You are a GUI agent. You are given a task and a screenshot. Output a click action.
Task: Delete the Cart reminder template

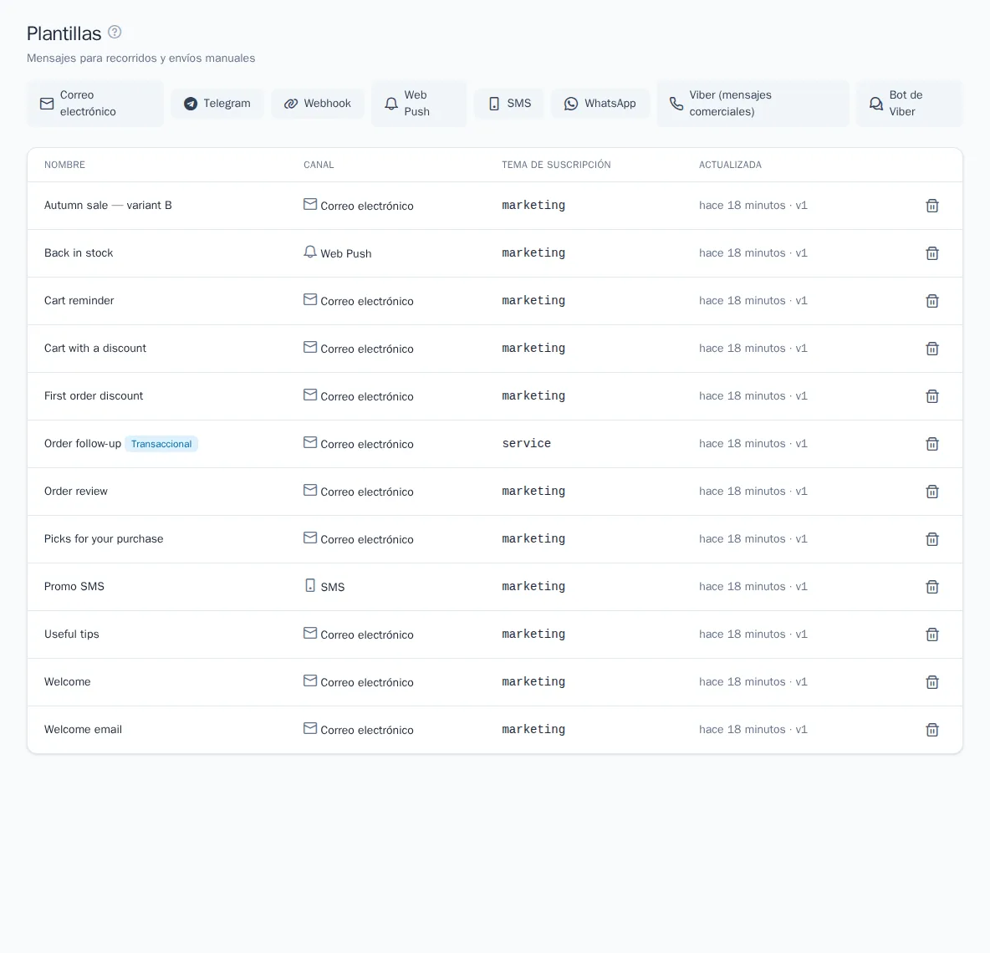932,301
